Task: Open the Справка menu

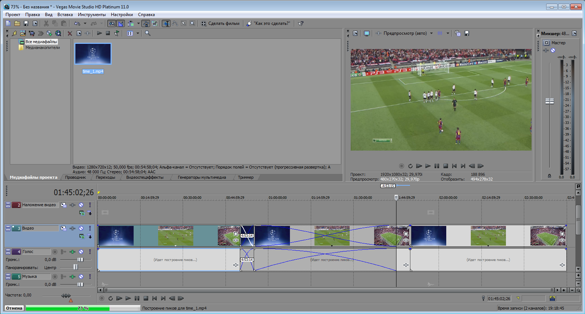Action: coord(146,15)
